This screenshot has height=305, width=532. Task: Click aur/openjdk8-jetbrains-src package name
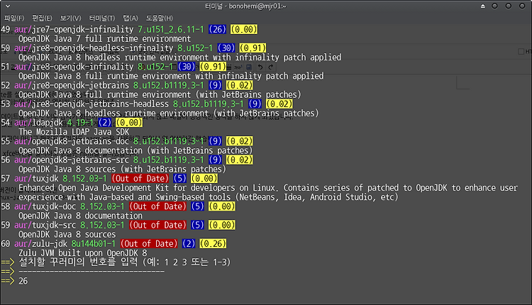(x=72, y=160)
